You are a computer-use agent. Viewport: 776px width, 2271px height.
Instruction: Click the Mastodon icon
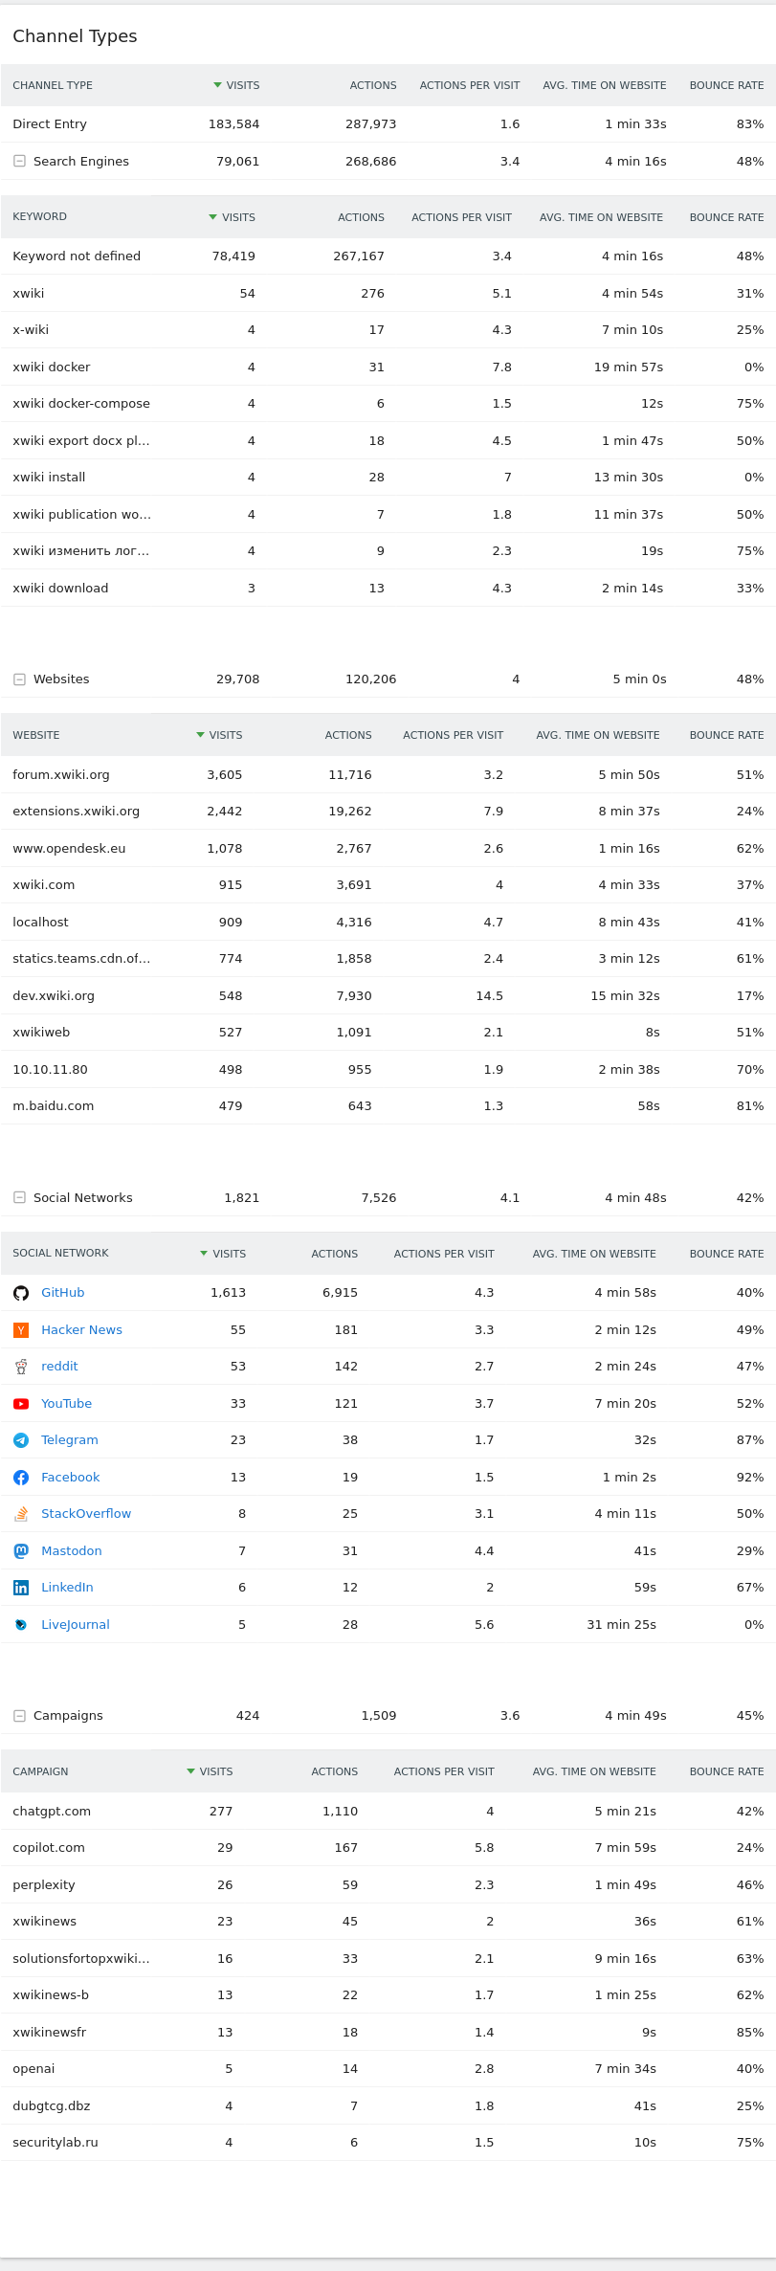click(21, 1551)
